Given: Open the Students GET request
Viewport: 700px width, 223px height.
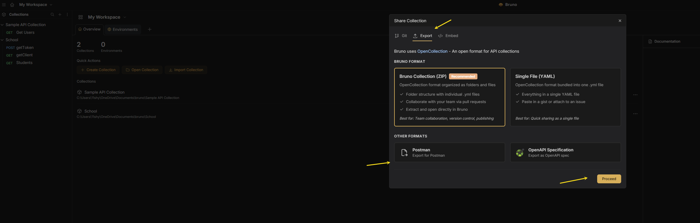Looking at the screenshot, I should (24, 63).
